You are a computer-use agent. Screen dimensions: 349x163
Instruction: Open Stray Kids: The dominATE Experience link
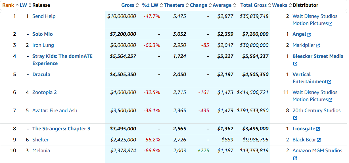pos(62,56)
